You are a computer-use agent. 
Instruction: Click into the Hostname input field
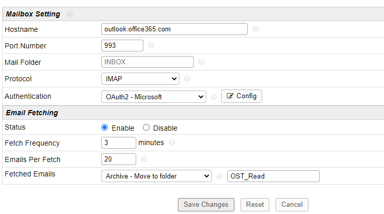click(x=175, y=29)
